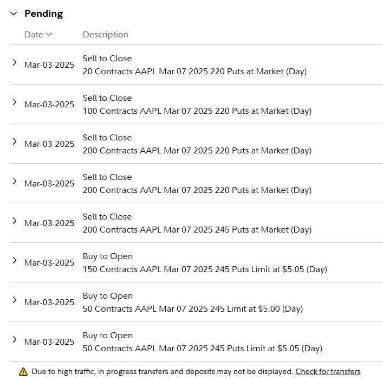Click the yellow warning triangle icon
This screenshot has height=380, width=383.
(23, 372)
